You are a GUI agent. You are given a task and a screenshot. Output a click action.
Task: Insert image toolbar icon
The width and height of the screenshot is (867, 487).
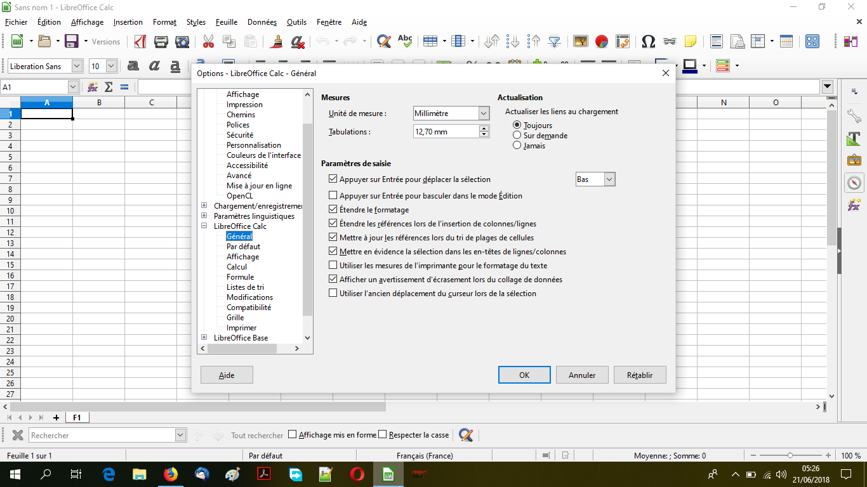(x=581, y=41)
